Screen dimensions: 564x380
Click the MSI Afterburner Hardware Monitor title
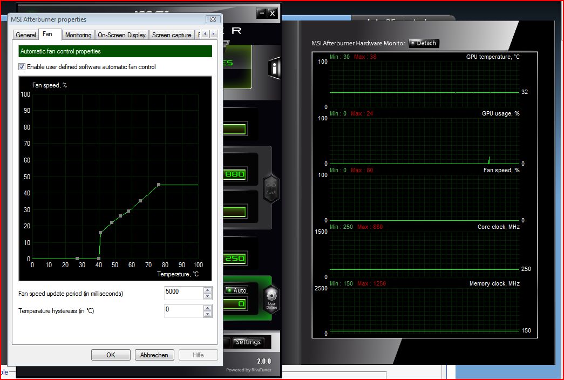coord(358,43)
